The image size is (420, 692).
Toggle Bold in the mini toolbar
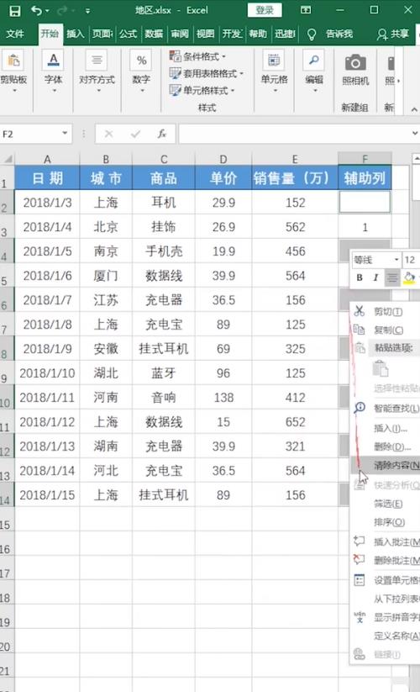pyautogui.click(x=360, y=277)
